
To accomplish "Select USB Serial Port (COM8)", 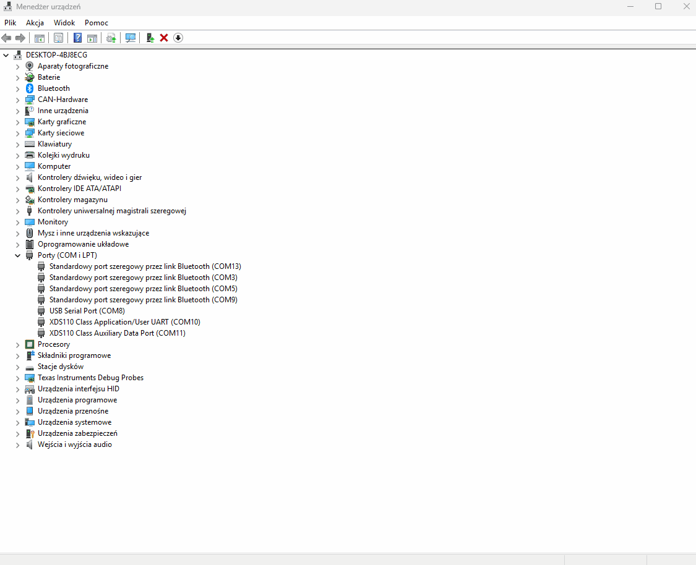I will tap(87, 311).
